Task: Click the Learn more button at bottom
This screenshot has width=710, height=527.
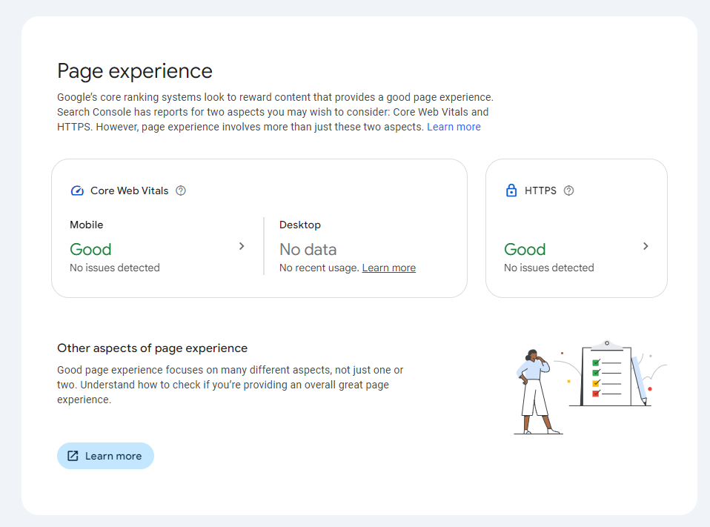Action: [x=105, y=456]
